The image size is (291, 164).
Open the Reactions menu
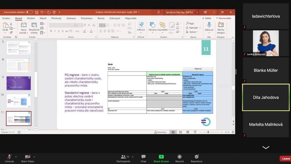pos(196,157)
